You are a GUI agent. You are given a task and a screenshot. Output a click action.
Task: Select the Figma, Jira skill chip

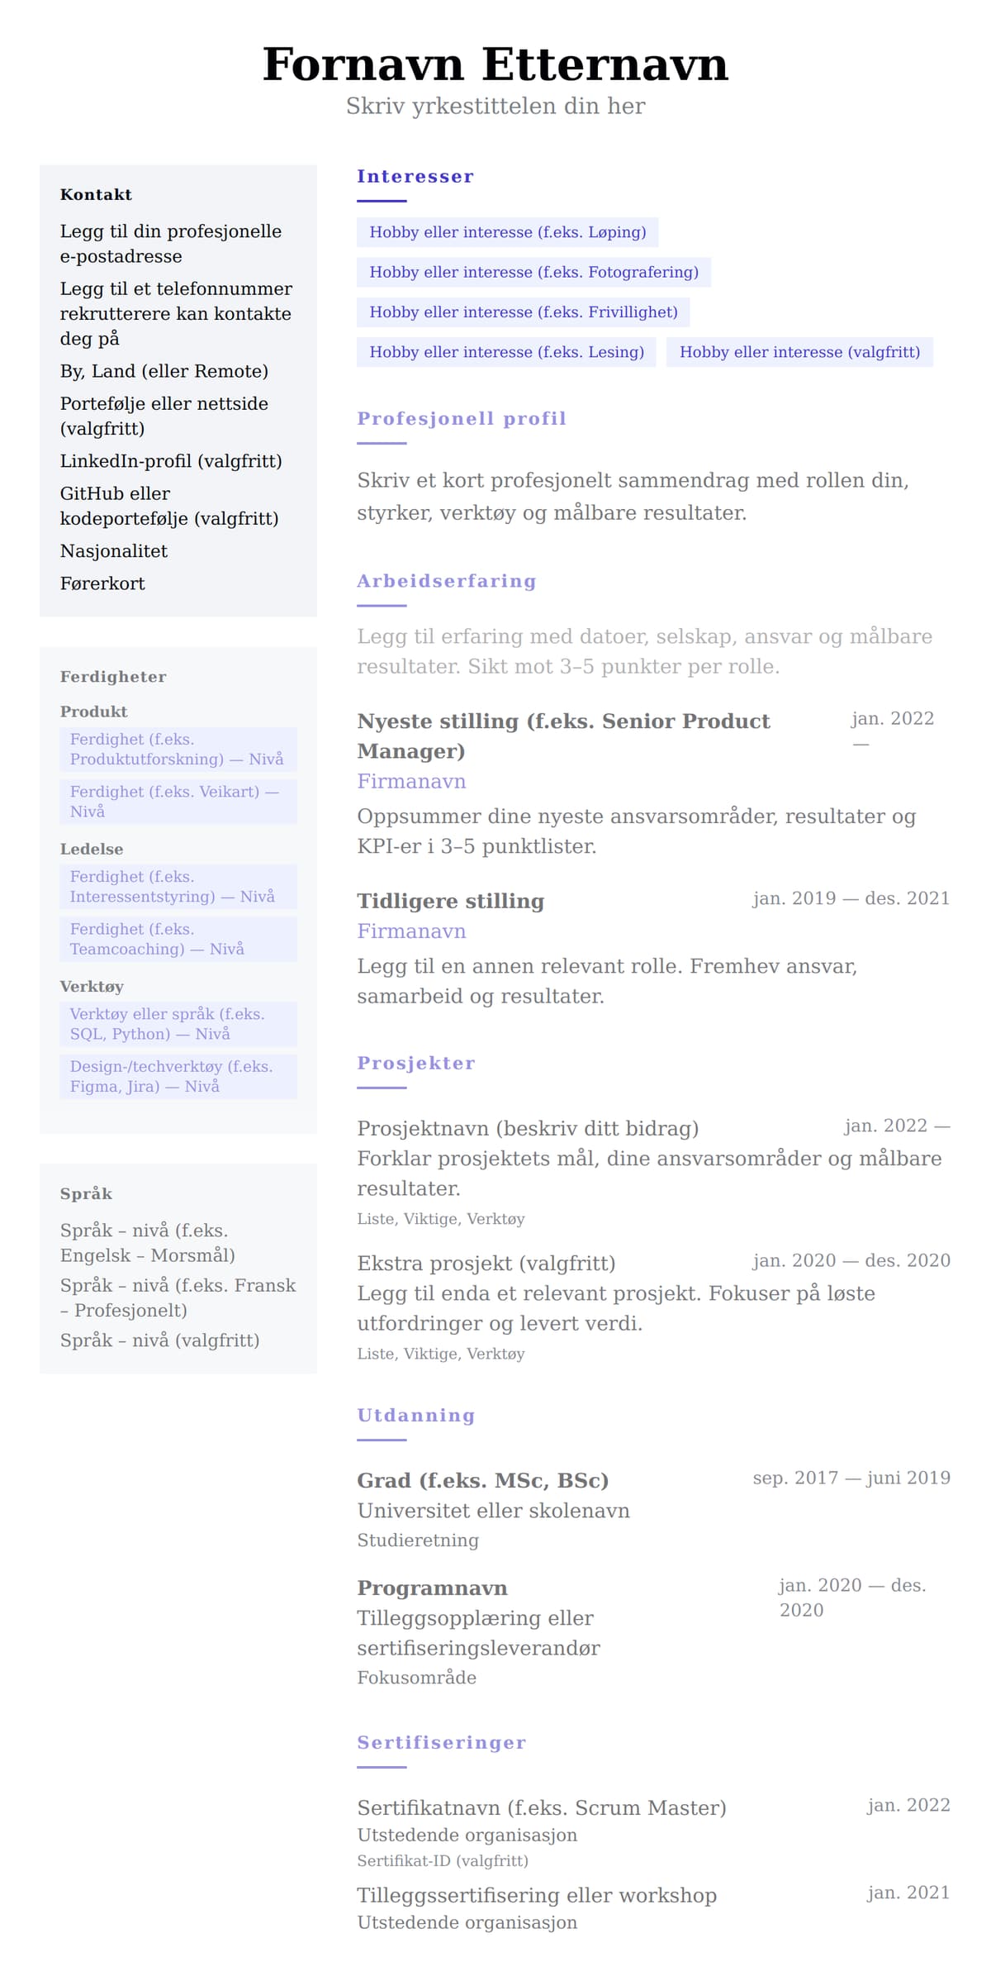178,1076
